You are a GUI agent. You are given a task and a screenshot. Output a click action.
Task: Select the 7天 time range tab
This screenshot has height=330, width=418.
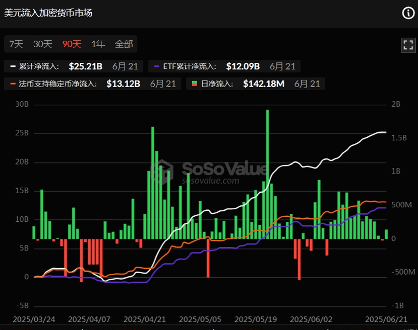coord(16,44)
